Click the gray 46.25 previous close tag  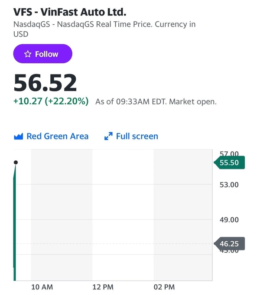pyautogui.click(x=229, y=243)
